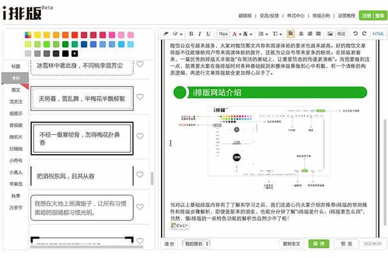Center-align text with the toolbar icon
This screenshot has width=388, height=258.
click(300, 34)
